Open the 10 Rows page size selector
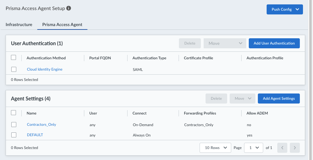The image size is (313, 160). click(x=215, y=148)
